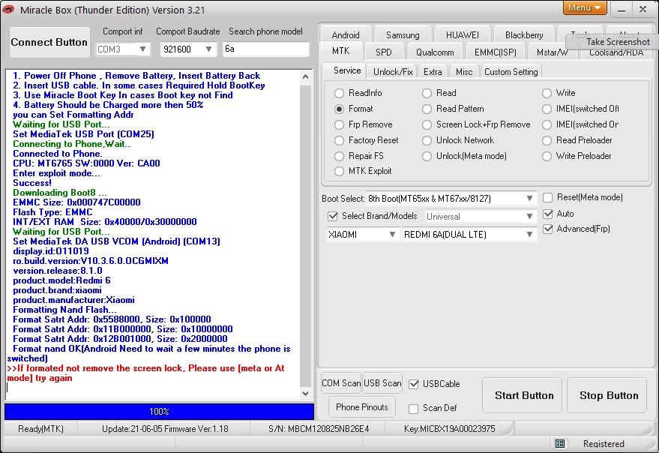Image resolution: width=659 pixels, height=453 pixels.
Task: Click the Key:MICBX19A00023975 status text
Action: 449,429
